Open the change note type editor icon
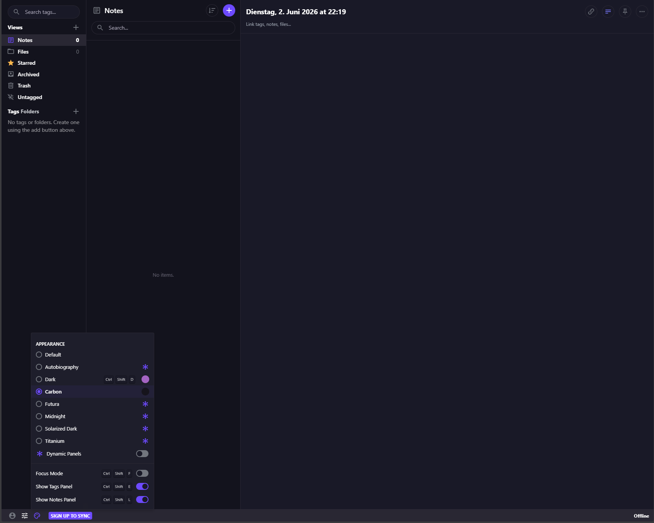Image resolution: width=654 pixels, height=523 pixels. pyautogui.click(x=608, y=12)
